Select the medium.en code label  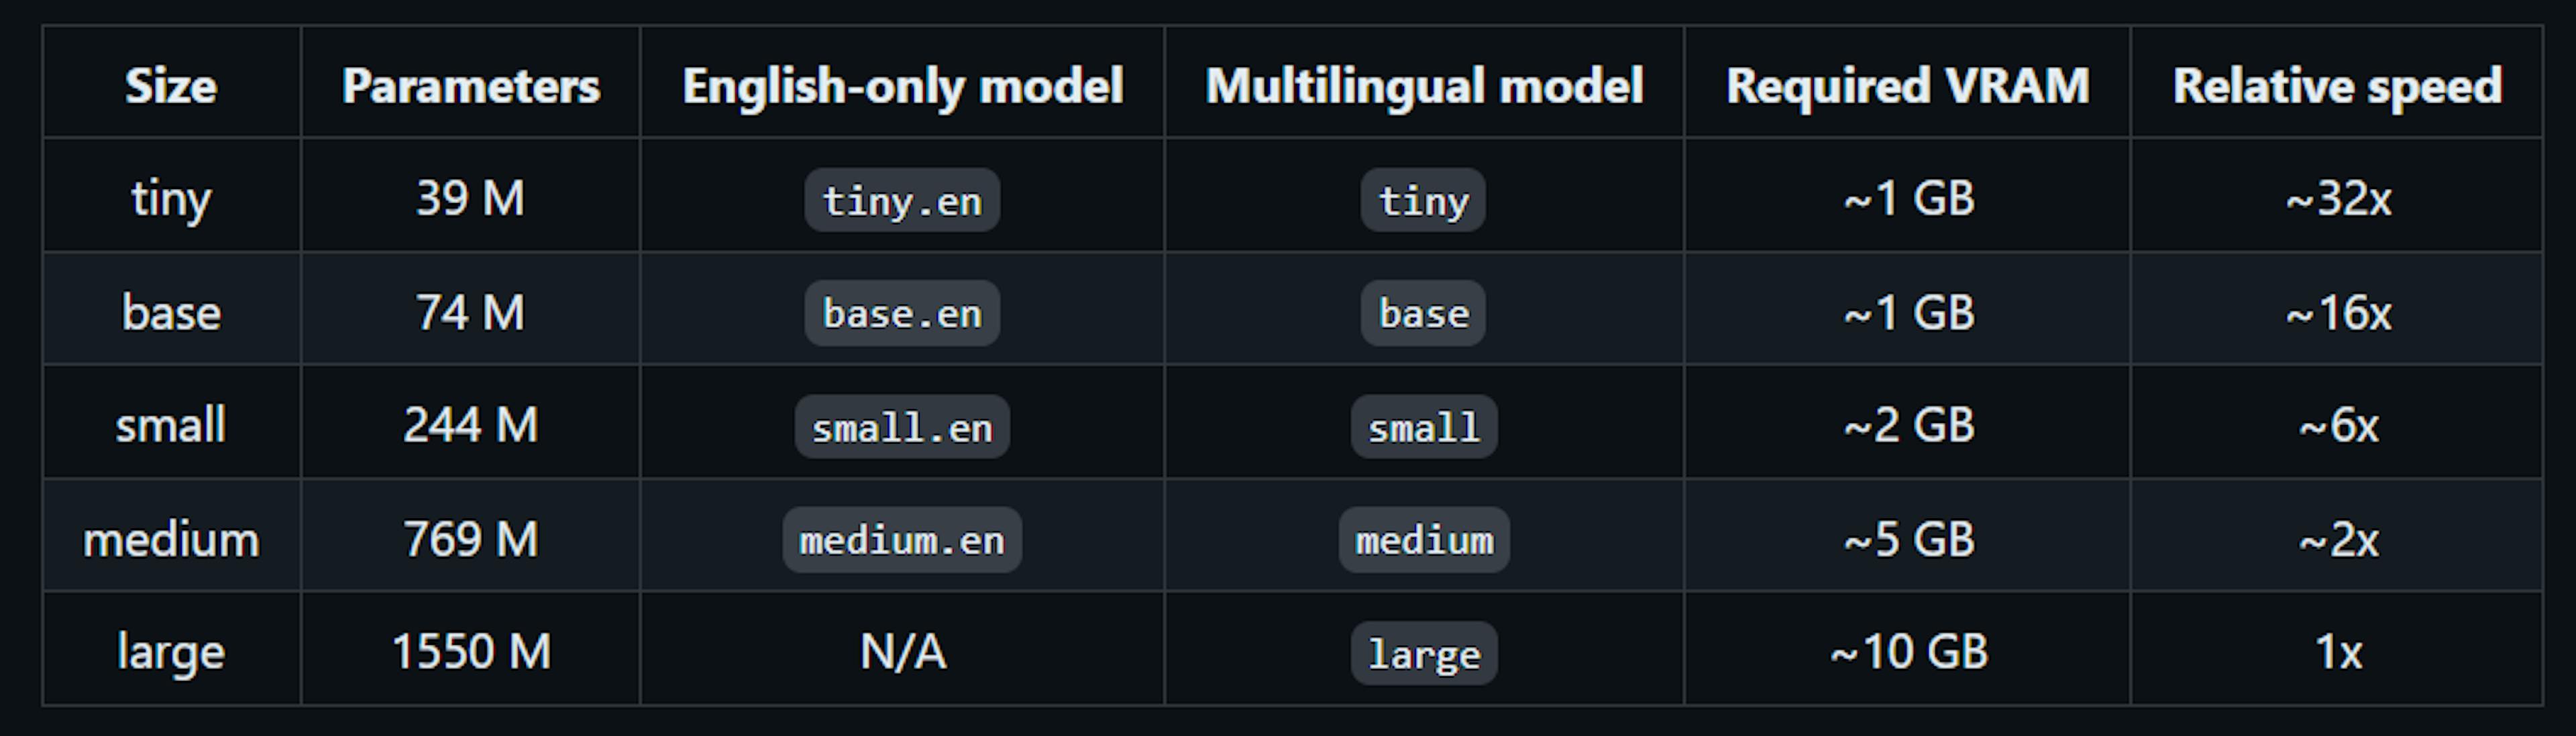point(902,540)
